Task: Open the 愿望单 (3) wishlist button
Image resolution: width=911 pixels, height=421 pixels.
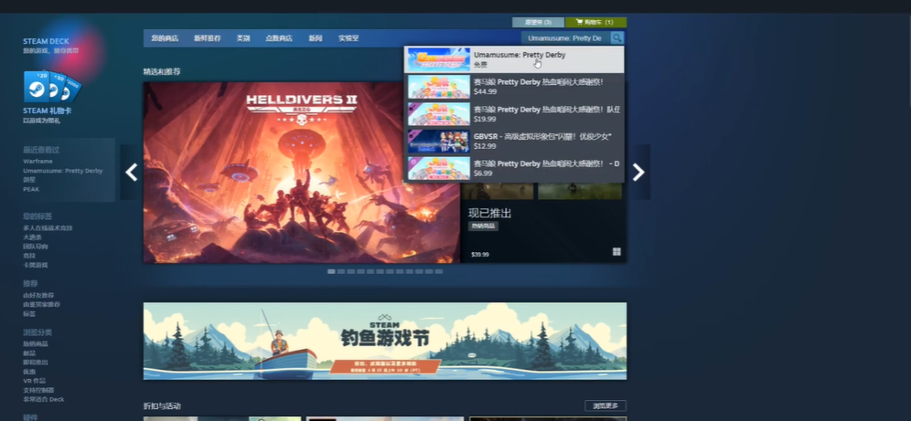Action: pos(538,22)
